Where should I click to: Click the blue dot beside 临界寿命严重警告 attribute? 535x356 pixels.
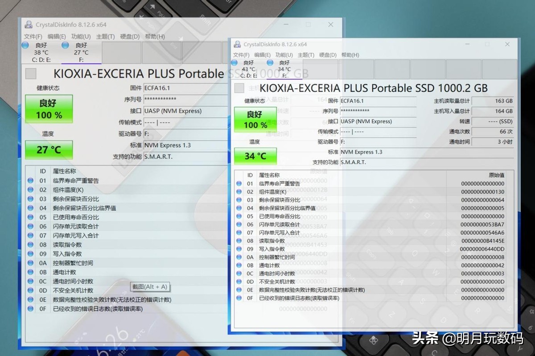pos(239,183)
